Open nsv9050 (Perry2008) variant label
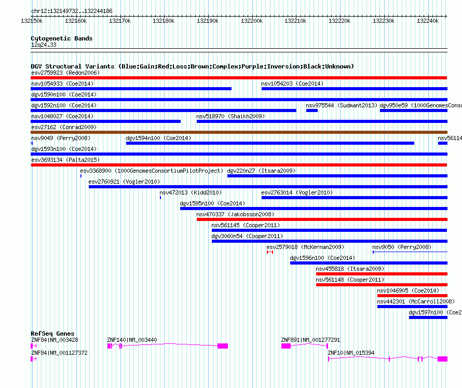 [x=402, y=247]
